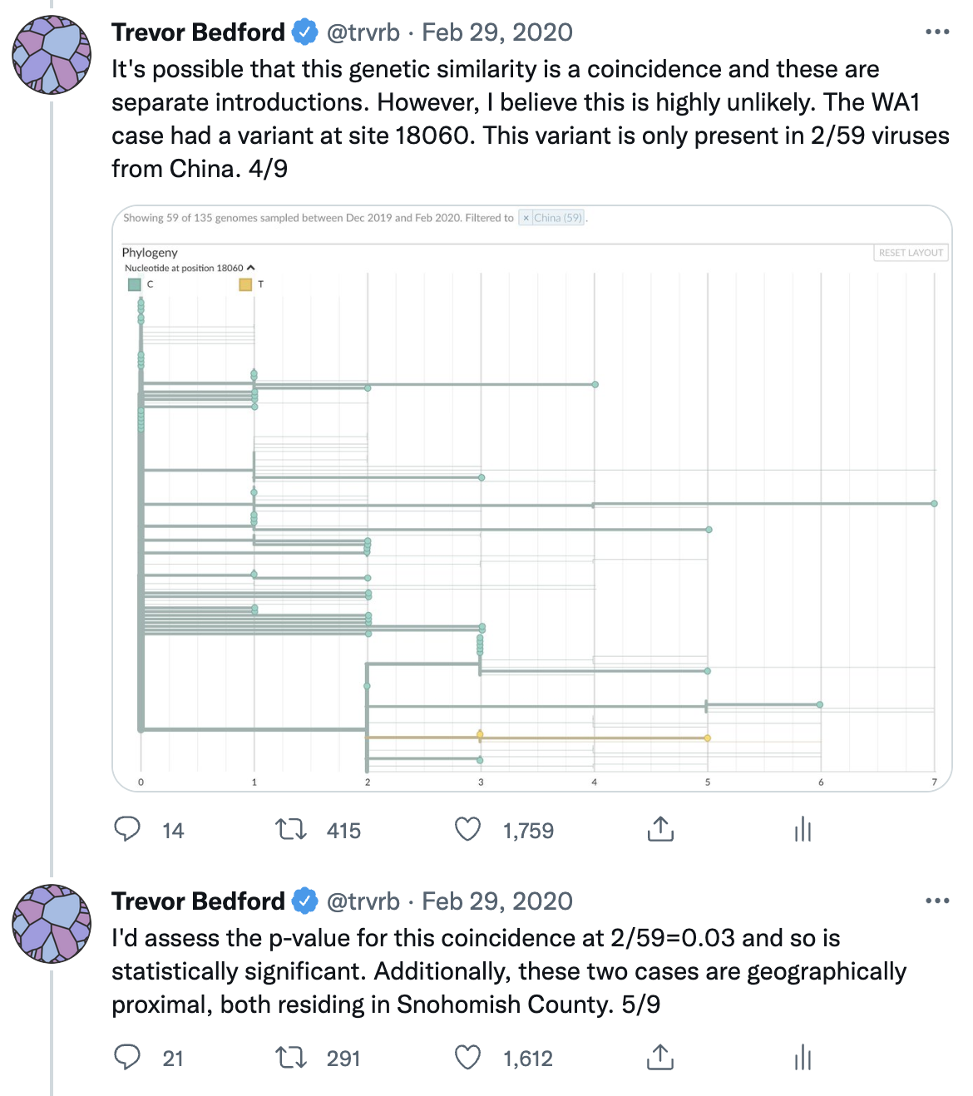View analytics for the 5/9 tweet
The width and height of the screenshot is (973, 1096).
point(803,1057)
